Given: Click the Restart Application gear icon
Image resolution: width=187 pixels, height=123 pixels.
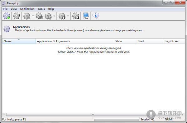Looking at the screenshot, I should [x=48, y=16].
